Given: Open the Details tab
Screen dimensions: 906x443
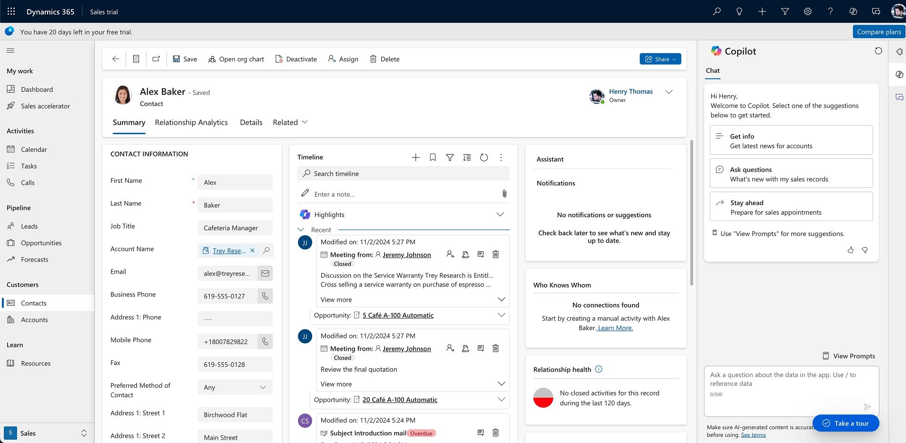Looking at the screenshot, I should (251, 122).
